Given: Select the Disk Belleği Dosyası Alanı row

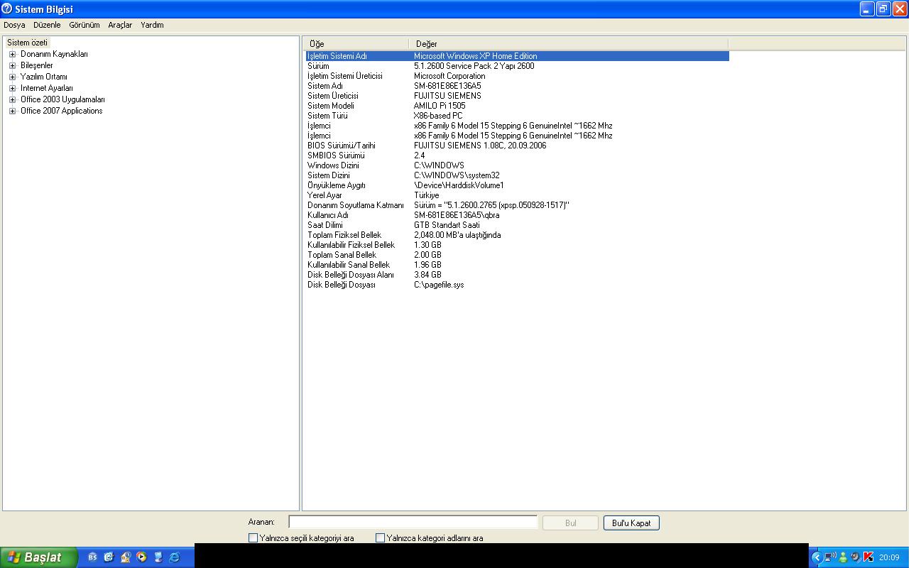Looking at the screenshot, I should (x=517, y=275).
